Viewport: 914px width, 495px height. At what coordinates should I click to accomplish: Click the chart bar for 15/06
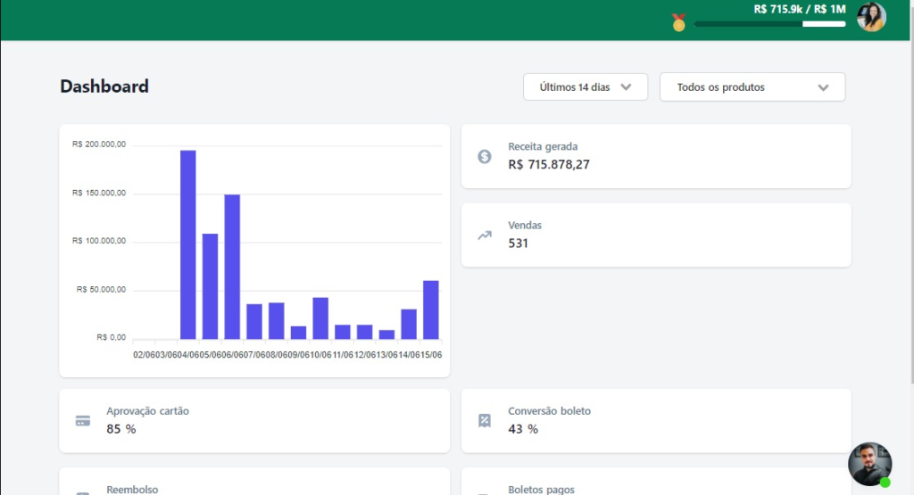(x=431, y=309)
